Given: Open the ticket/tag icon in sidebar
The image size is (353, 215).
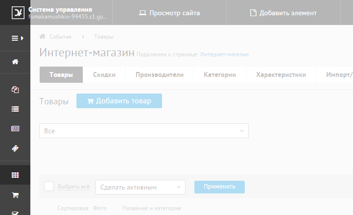Looking at the screenshot, I should click(x=15, y=148).
